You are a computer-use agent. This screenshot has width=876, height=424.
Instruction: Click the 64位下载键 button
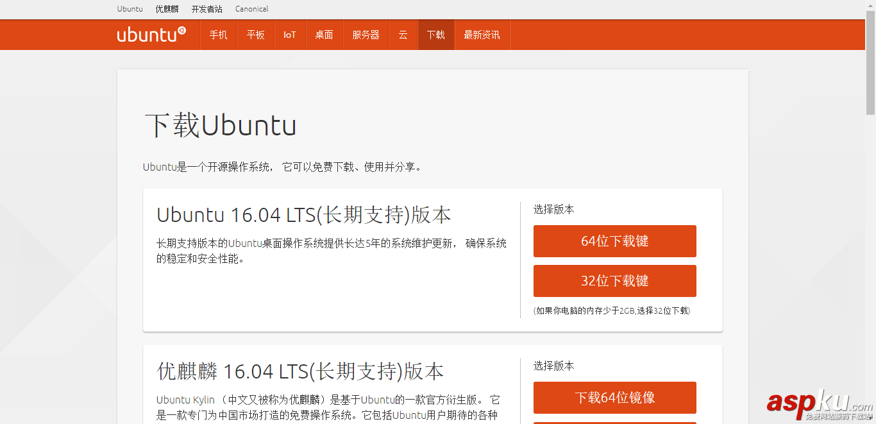click(x=615, y=241)
